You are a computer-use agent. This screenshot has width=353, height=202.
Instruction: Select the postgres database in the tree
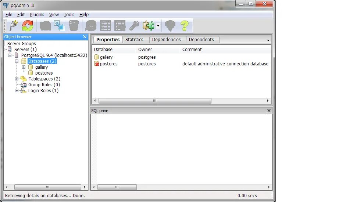[44, 73]
